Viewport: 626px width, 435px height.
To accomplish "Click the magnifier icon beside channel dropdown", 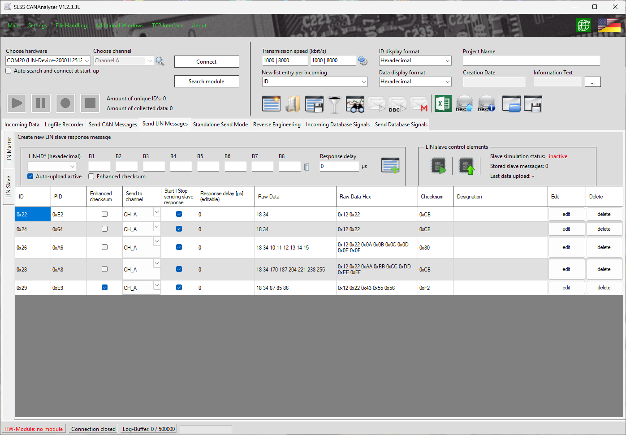I will click(160, 61).
